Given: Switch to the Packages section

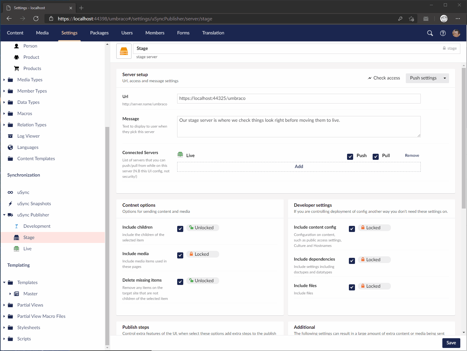Looking at the screenshot, I should [99, 33].
